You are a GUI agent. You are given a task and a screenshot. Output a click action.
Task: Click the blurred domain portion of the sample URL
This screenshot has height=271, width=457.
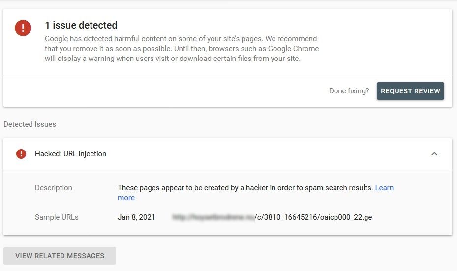(x=213, y=217)
